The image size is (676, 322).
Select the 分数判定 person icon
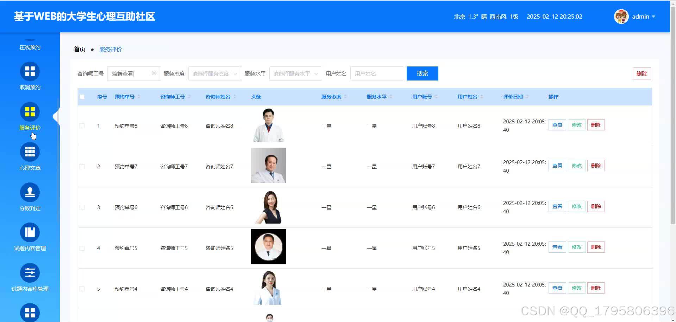(30, 192)
